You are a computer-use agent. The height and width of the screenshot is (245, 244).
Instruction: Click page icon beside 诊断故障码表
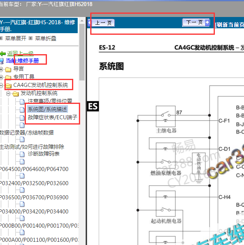[22, 154]
